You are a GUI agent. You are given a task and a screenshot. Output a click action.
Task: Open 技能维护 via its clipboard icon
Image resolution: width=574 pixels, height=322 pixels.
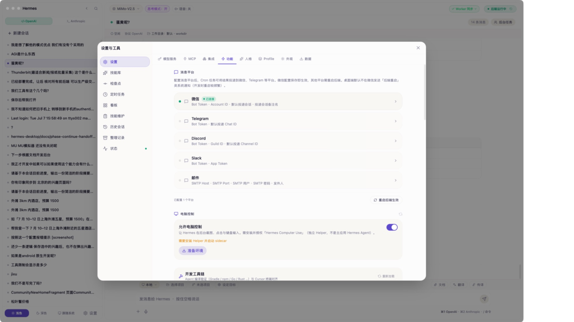(x=105, y=116)
